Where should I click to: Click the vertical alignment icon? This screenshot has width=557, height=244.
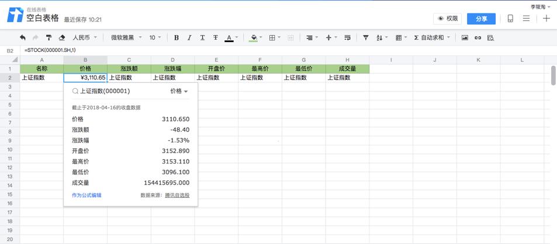click(x=328, y=37)
